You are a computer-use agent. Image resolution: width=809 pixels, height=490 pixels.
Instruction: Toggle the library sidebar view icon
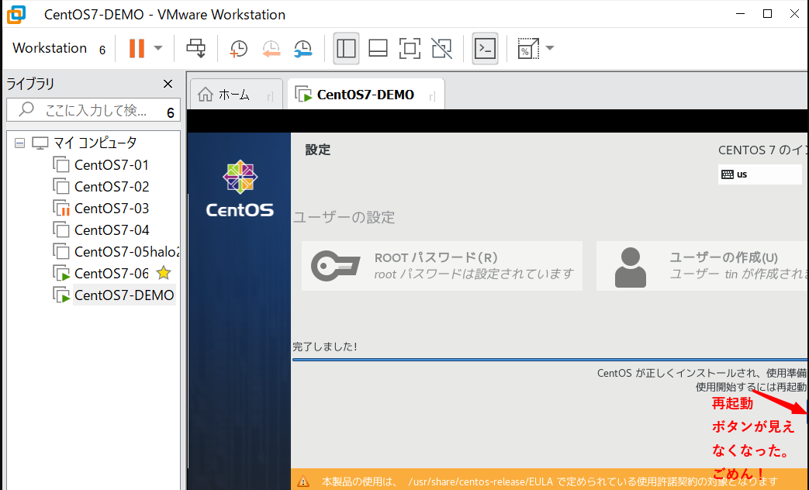click(x=346, y=49)
